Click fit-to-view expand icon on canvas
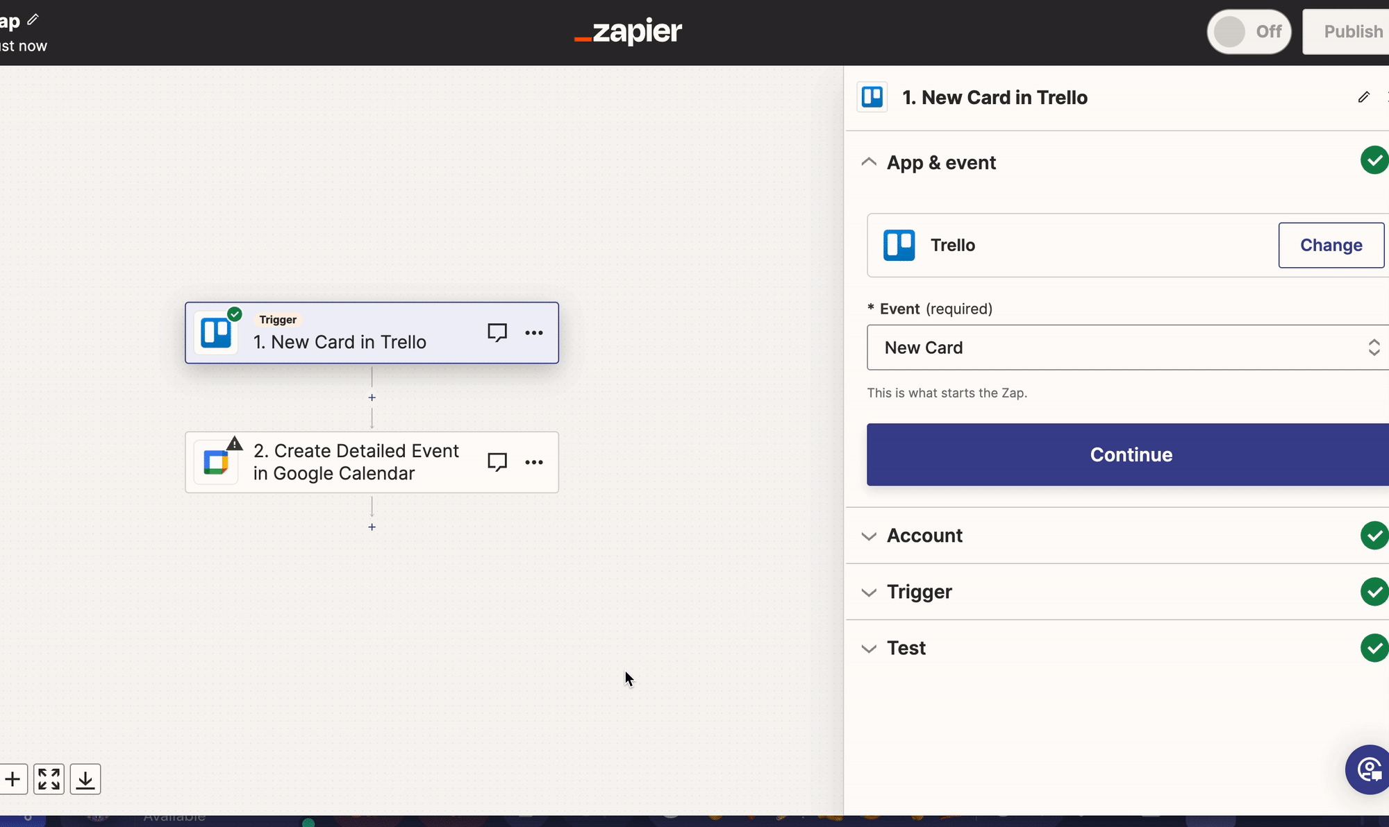The height and width of the screenshot is (827, 1389). pyautogui.click(x=49, y=779)
